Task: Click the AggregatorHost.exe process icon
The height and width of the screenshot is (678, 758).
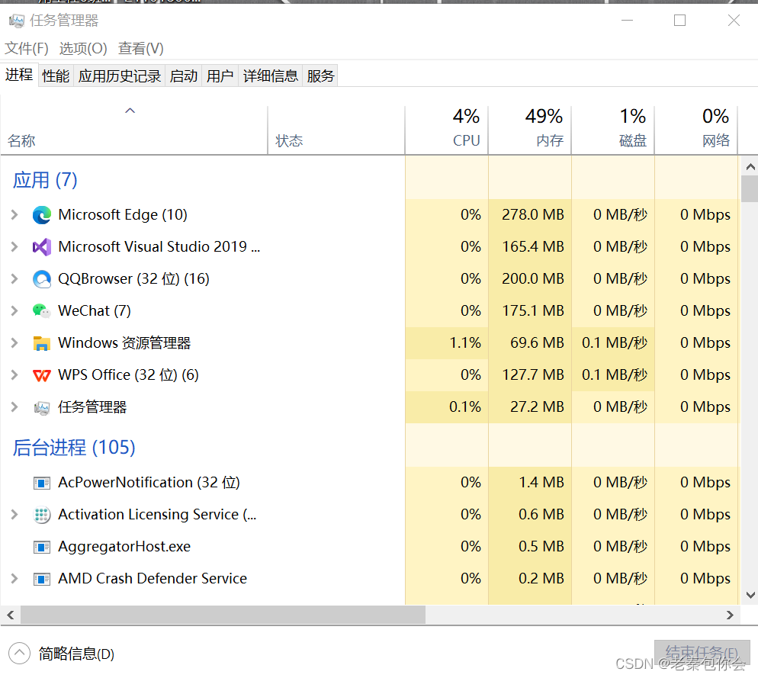Action: tap(42, 547)
